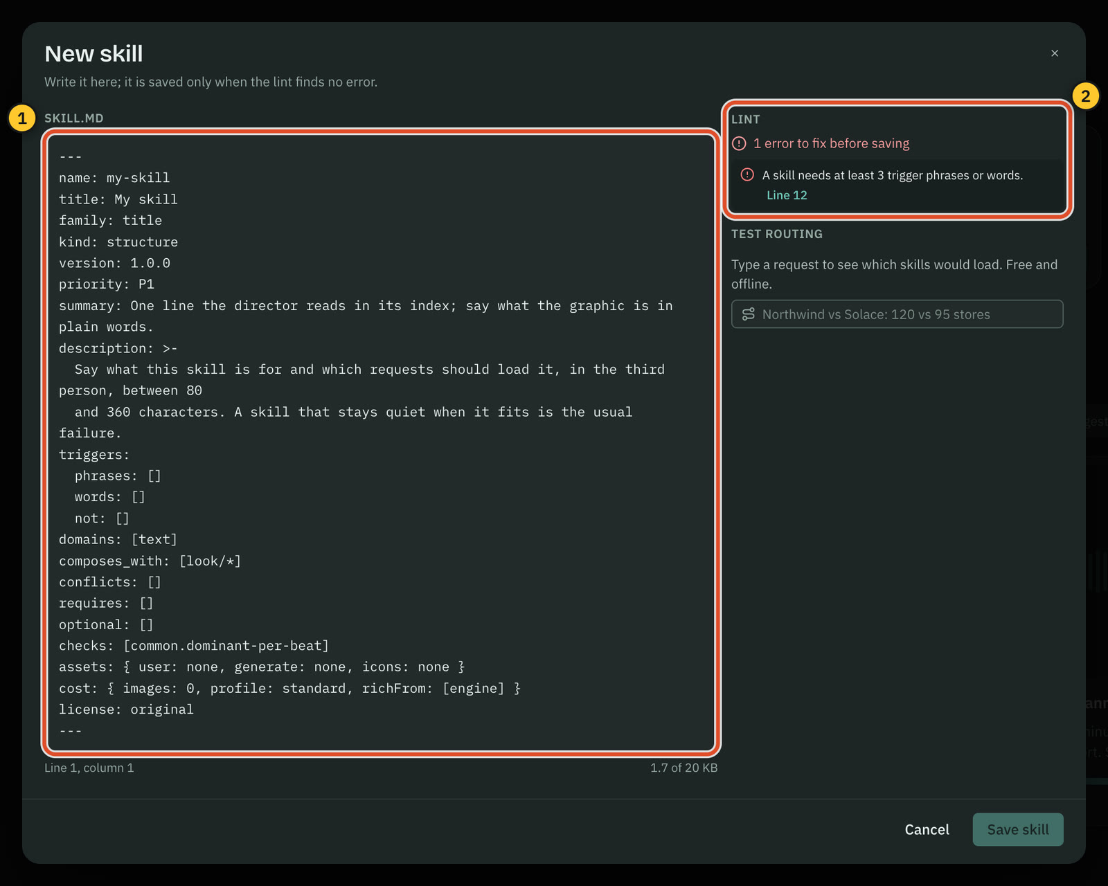Viewport: 1108px width, 886px height.
Task: Click the 'checks: [common.dominant-per-beat]' line
Action: pos(194,646)
